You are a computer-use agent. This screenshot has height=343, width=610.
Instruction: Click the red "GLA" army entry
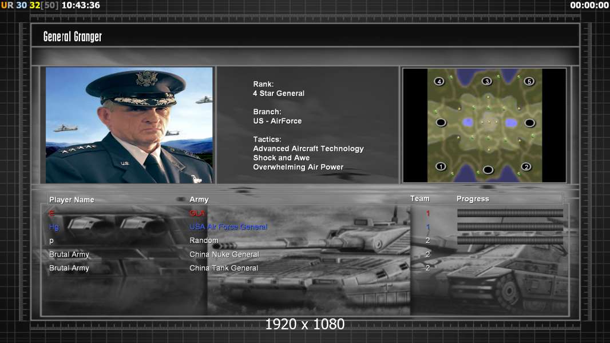tap(197, 213)
